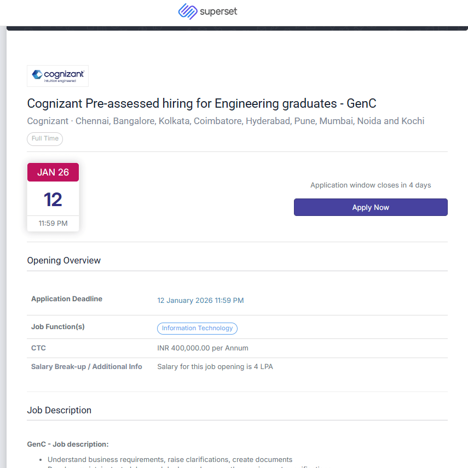The image size is (468, 468).
Task: Select the Job Description section heading
Action: (x=59, y=410)
